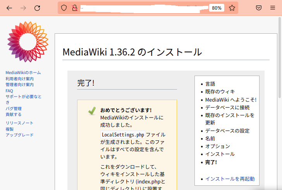Viewport: 282px width, 190px height.
Task: Click the 既存のウィキ step
Action: (220, 92)
